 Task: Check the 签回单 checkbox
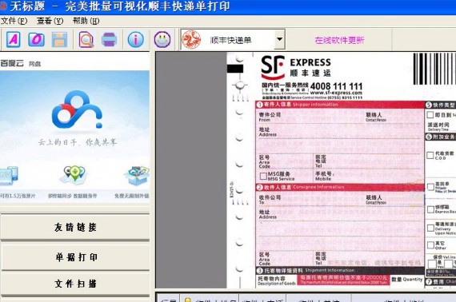click(x=430, y=187)
